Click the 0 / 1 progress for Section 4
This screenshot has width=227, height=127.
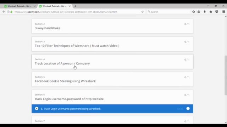pos(187,60)
